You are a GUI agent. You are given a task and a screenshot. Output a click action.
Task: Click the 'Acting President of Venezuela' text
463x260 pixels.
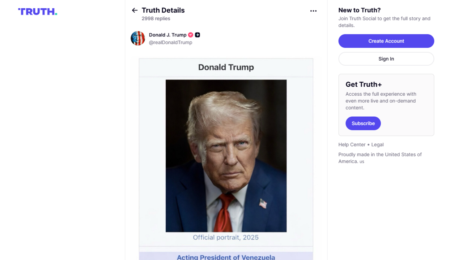(226, 257)
